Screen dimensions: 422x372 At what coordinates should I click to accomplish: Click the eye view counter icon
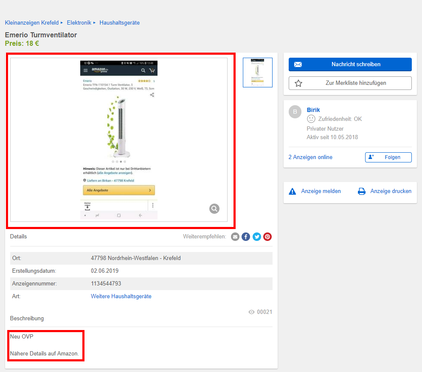[x=251, y=312]
